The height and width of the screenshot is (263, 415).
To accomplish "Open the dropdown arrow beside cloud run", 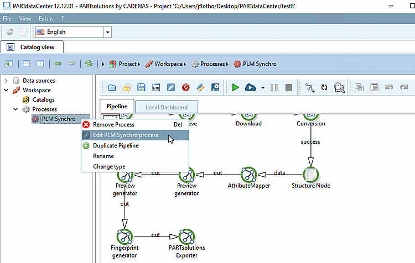I will click(262, 87).
